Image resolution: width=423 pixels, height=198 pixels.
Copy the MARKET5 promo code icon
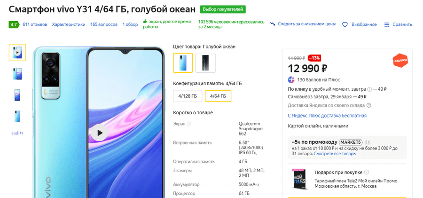point(368,142)
